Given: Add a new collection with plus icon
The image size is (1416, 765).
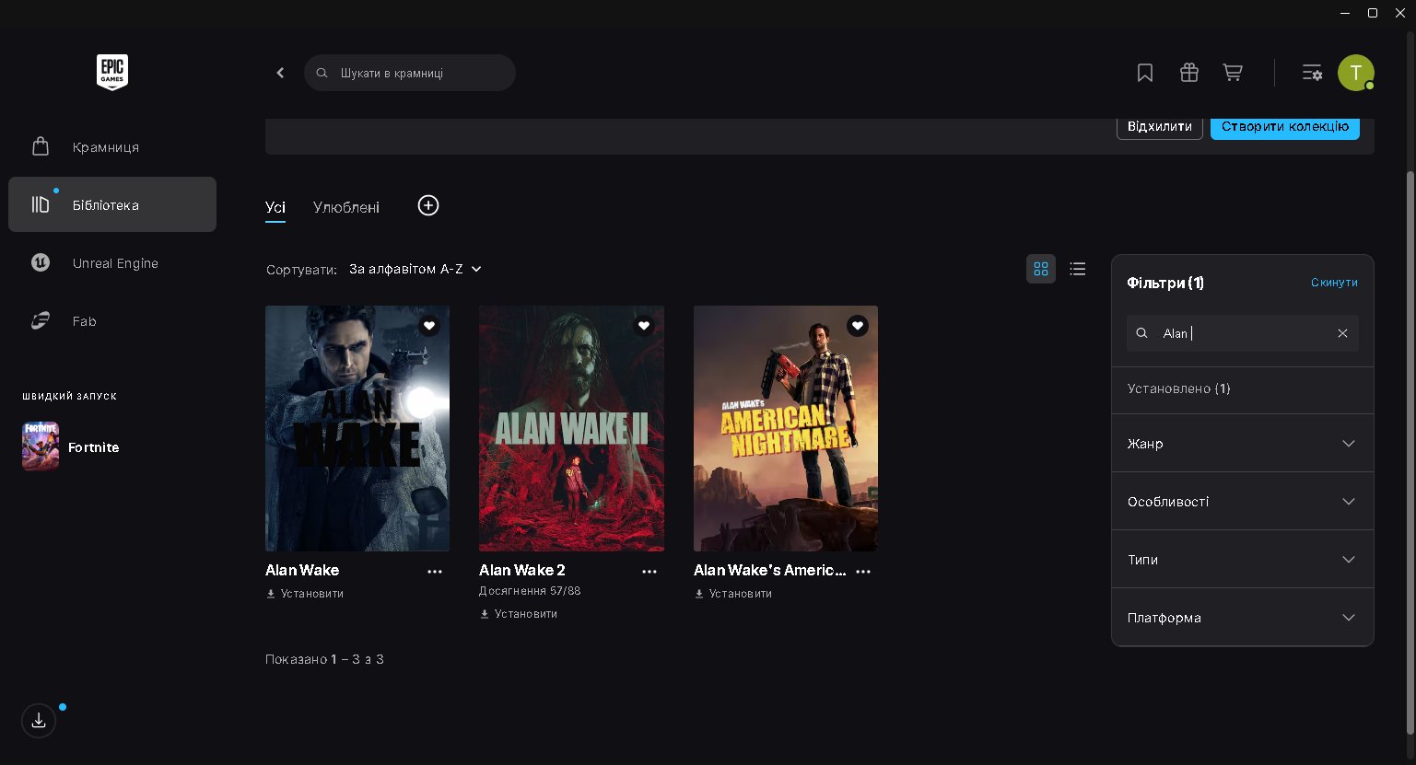Looking at the screenshot, I should point(428,205).
